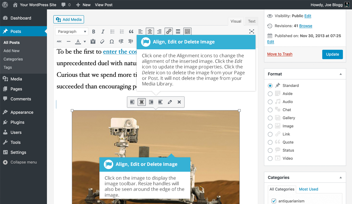Move the post to Trash
The image size is (352, 204).
click(280, 54)
